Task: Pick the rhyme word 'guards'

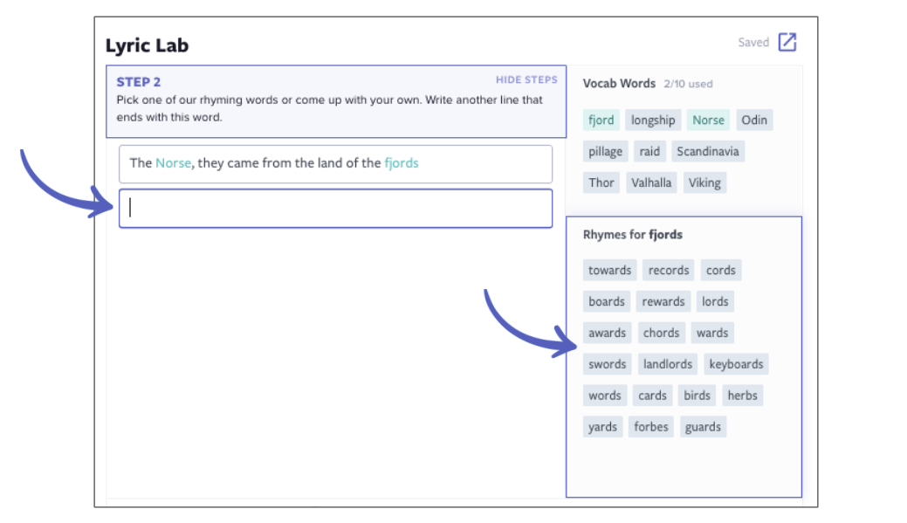Action: (x=703, y=428)
